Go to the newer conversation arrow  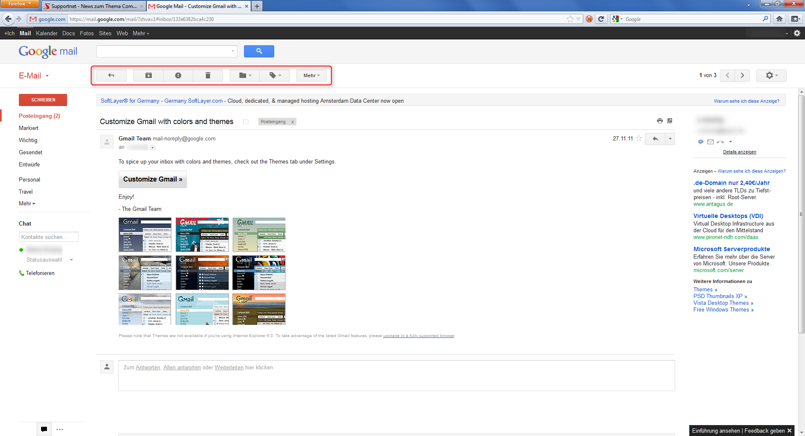727,75
